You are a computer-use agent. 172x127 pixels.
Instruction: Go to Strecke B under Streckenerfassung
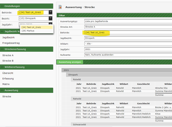[x=8, y=61]
